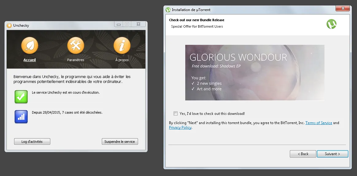This screenshot has height=176, width=357.
Task: Click "Depuis 28/04/2015, 7 cases ont été décochées." text
Action: click(67, 112)
